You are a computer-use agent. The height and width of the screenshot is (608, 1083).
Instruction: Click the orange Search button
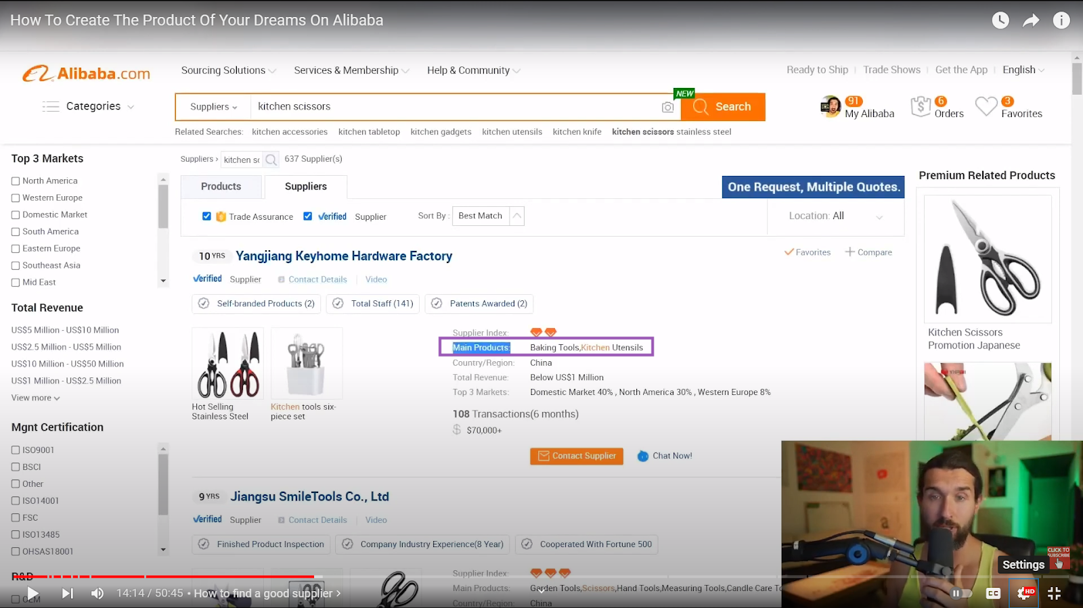pyautogui.click(x=724, y=107)
